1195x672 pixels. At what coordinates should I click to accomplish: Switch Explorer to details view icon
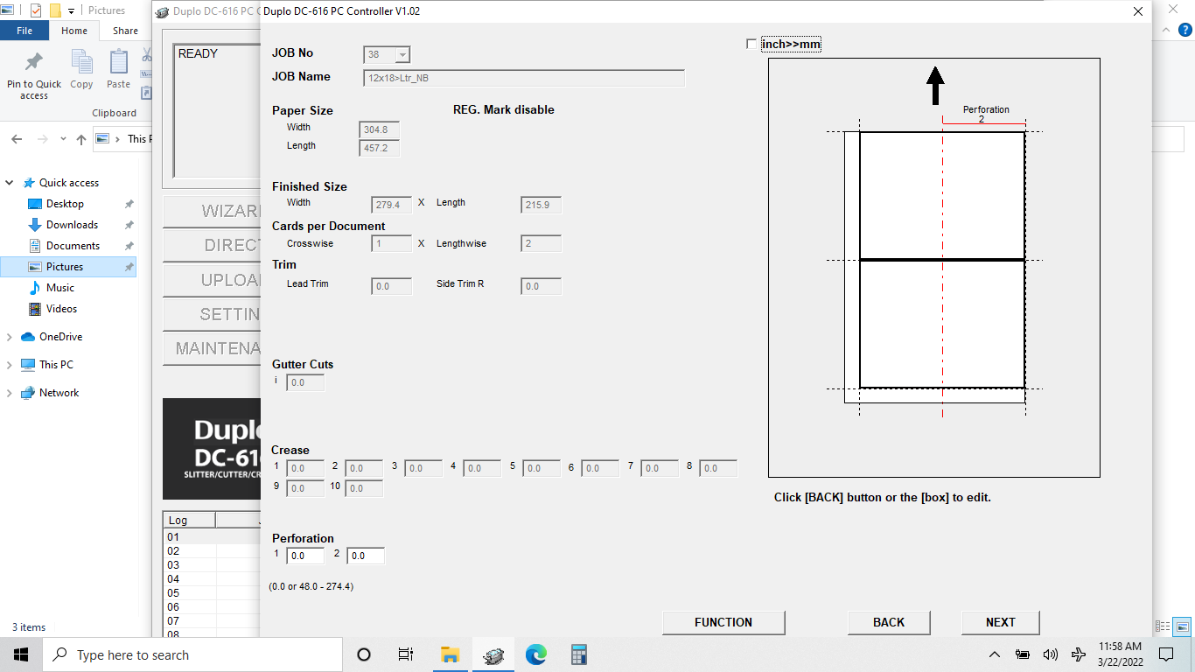click(x=1163, y=626)
